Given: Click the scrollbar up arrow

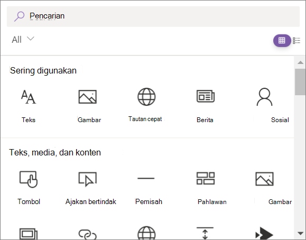Looking at the screenshot, I should point(300,62).
